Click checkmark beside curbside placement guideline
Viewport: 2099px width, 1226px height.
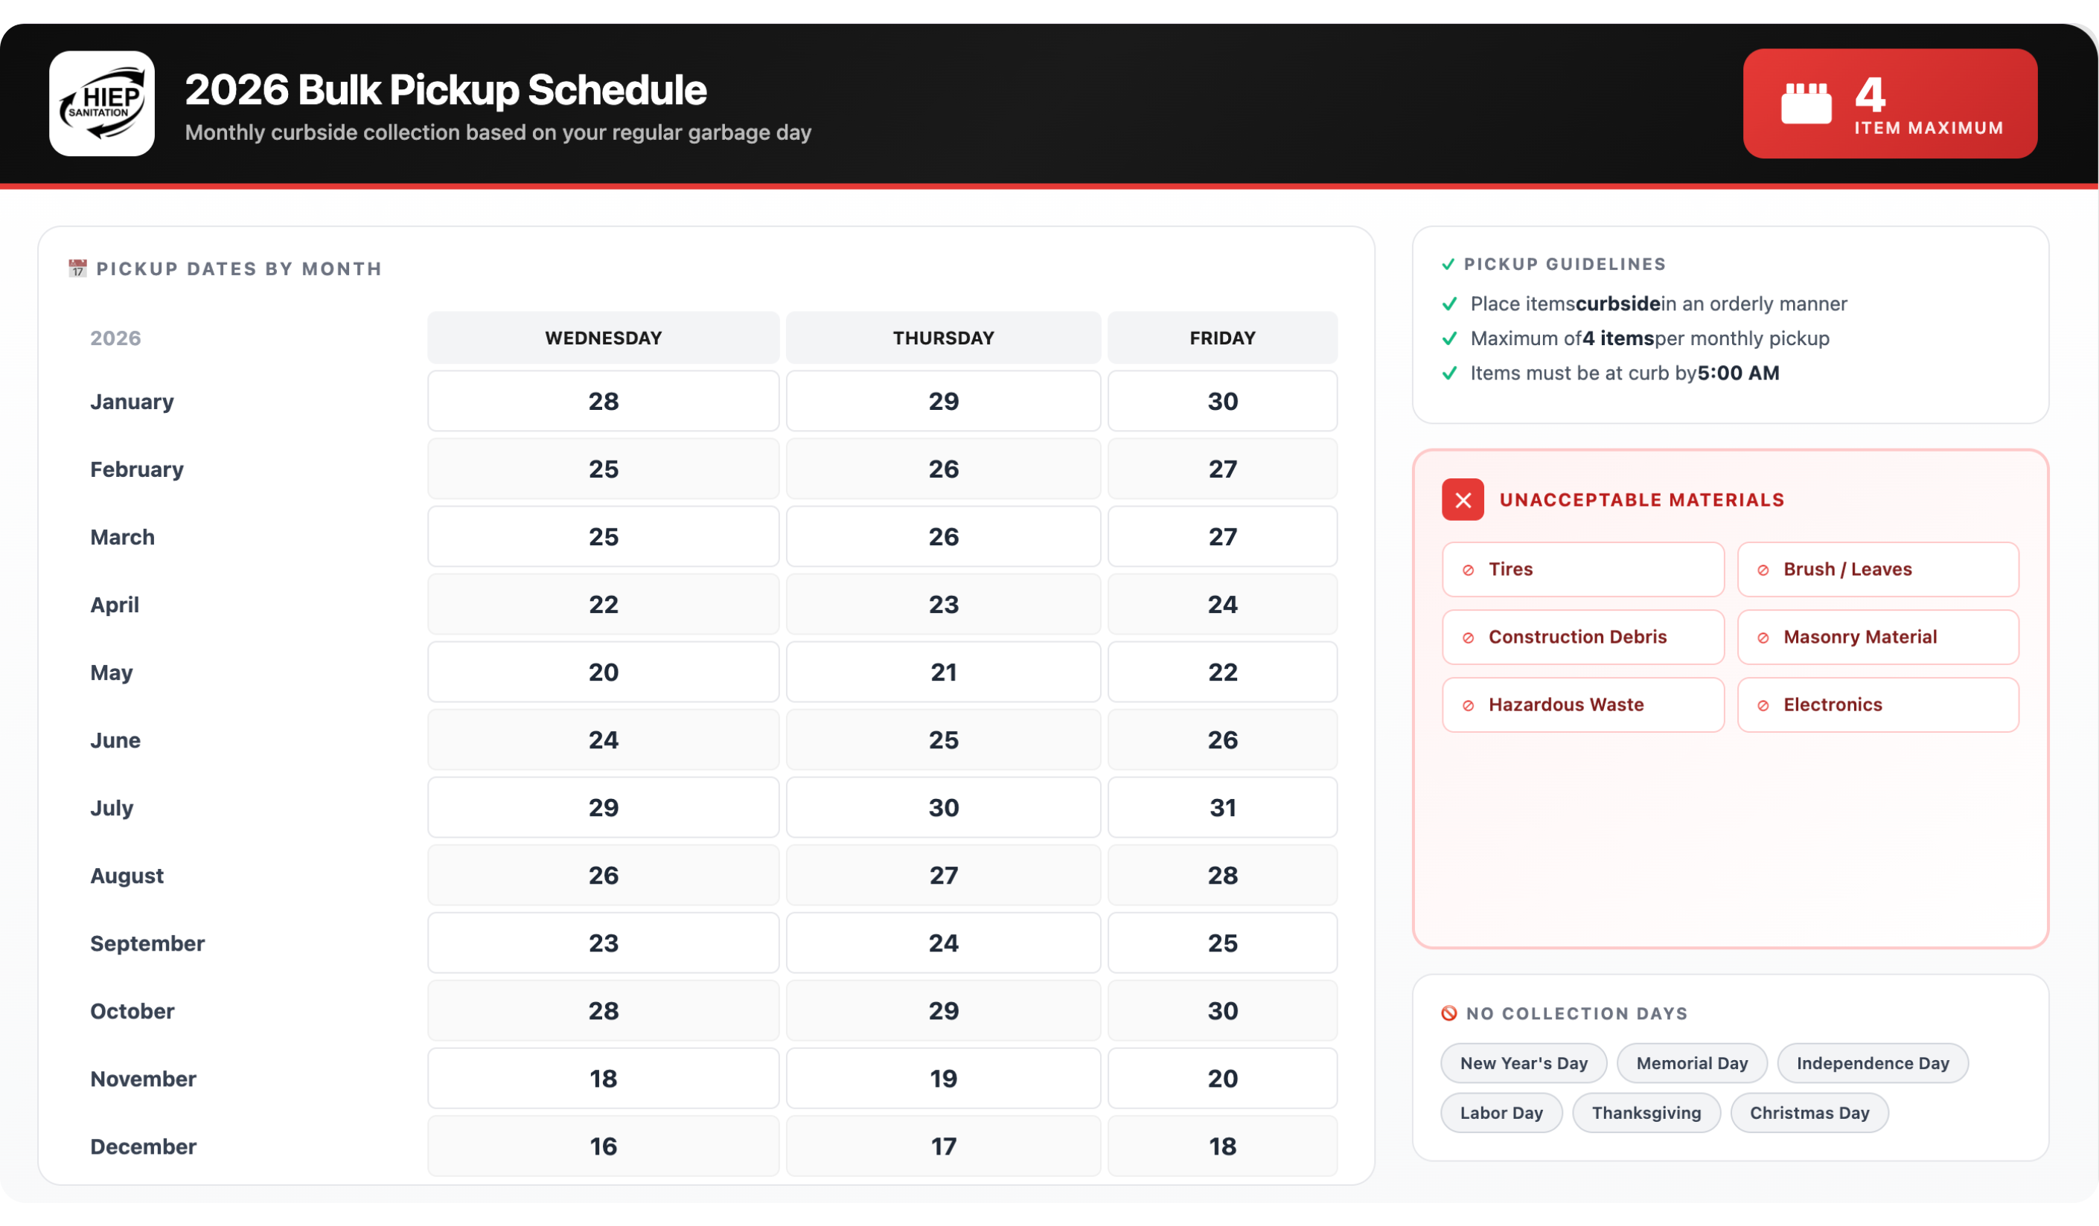pyautogui.click(x=1448, y=304)
